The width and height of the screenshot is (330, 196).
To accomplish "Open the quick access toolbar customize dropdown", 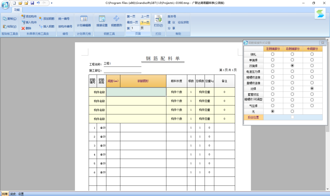I will (51, 3).
